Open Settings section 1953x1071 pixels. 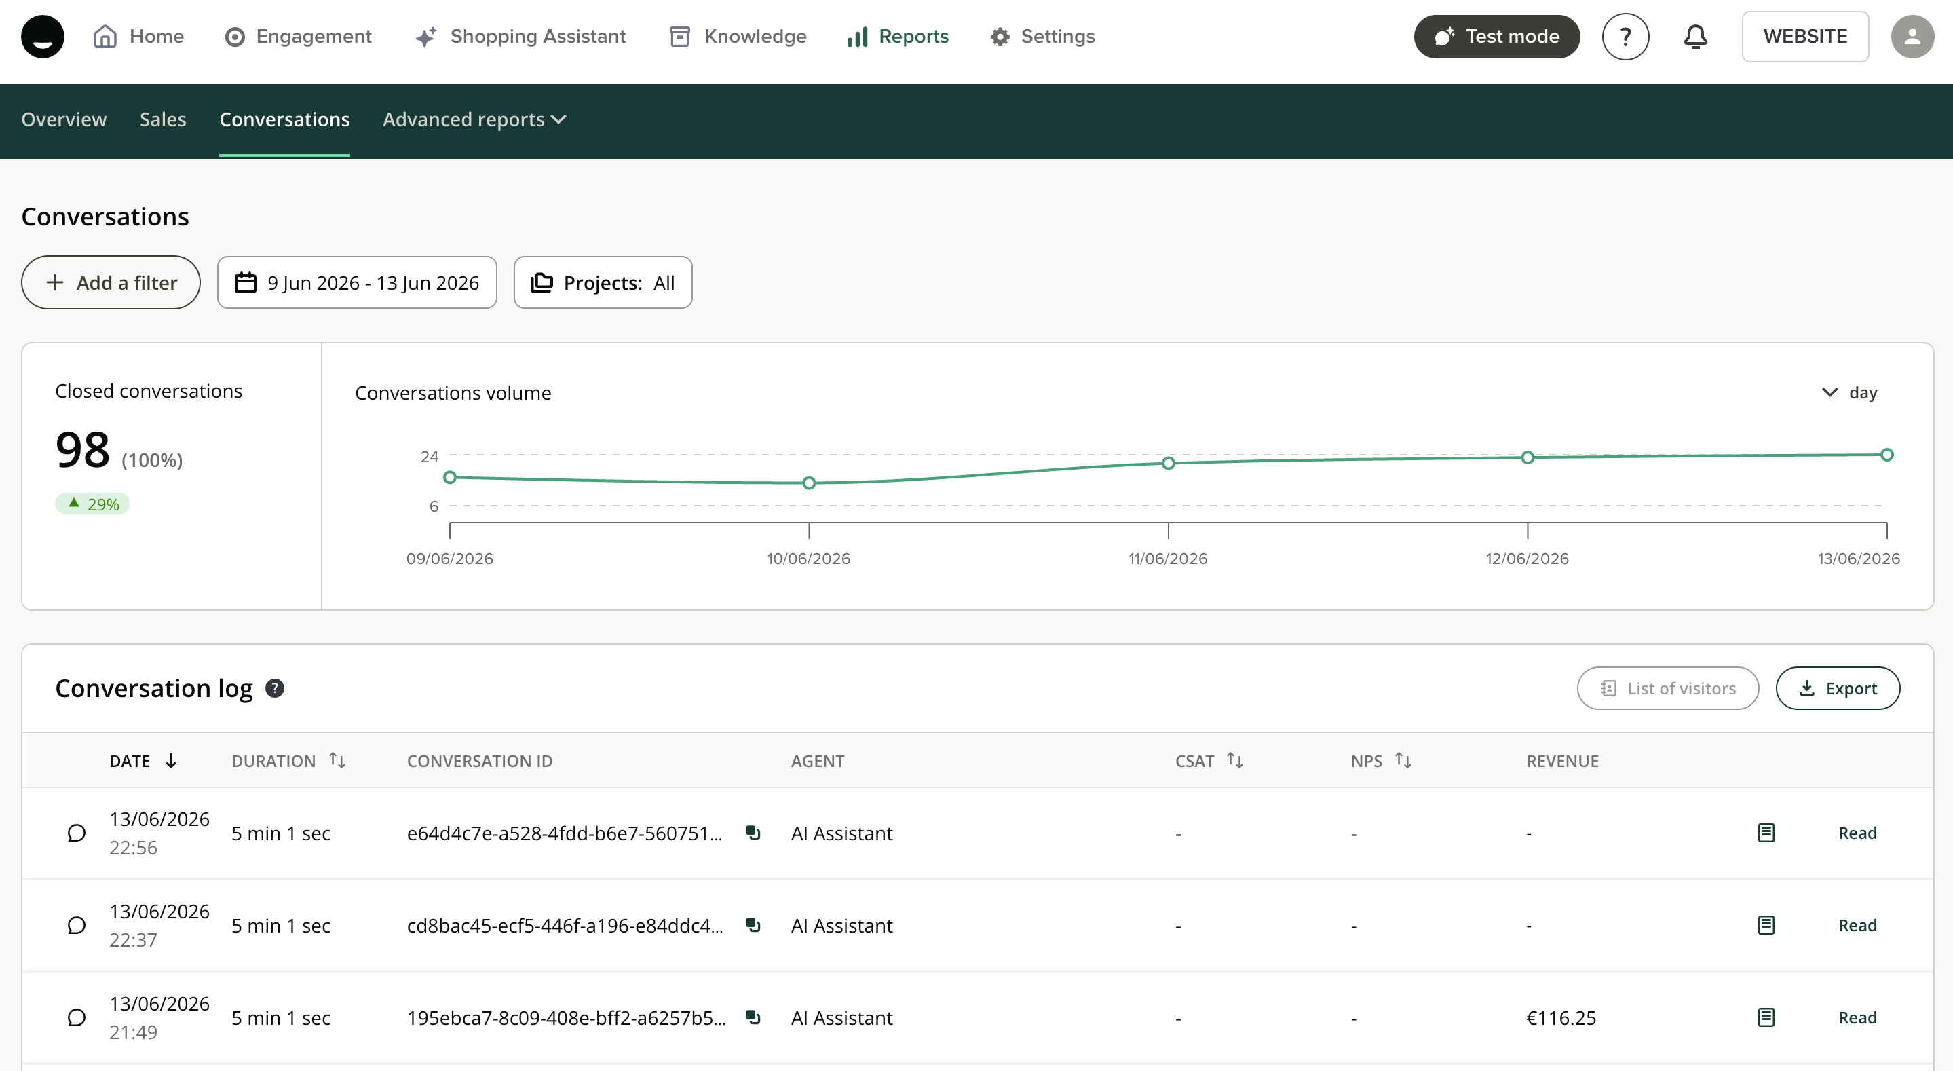(x=1042, y=37)
